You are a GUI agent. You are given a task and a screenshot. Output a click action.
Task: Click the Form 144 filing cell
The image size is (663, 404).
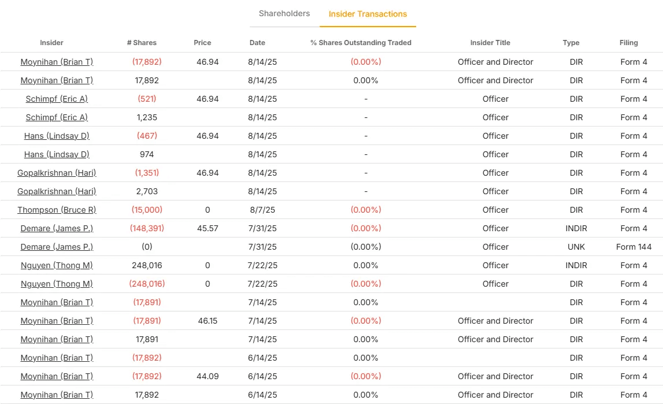click(634, 247)
